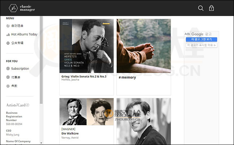Click the Name Of Company label

pos(18,141)
